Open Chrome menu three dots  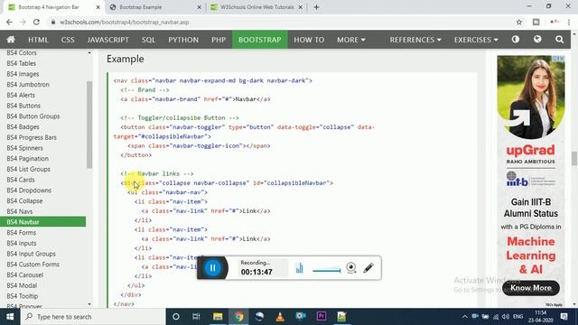point(569,22)
